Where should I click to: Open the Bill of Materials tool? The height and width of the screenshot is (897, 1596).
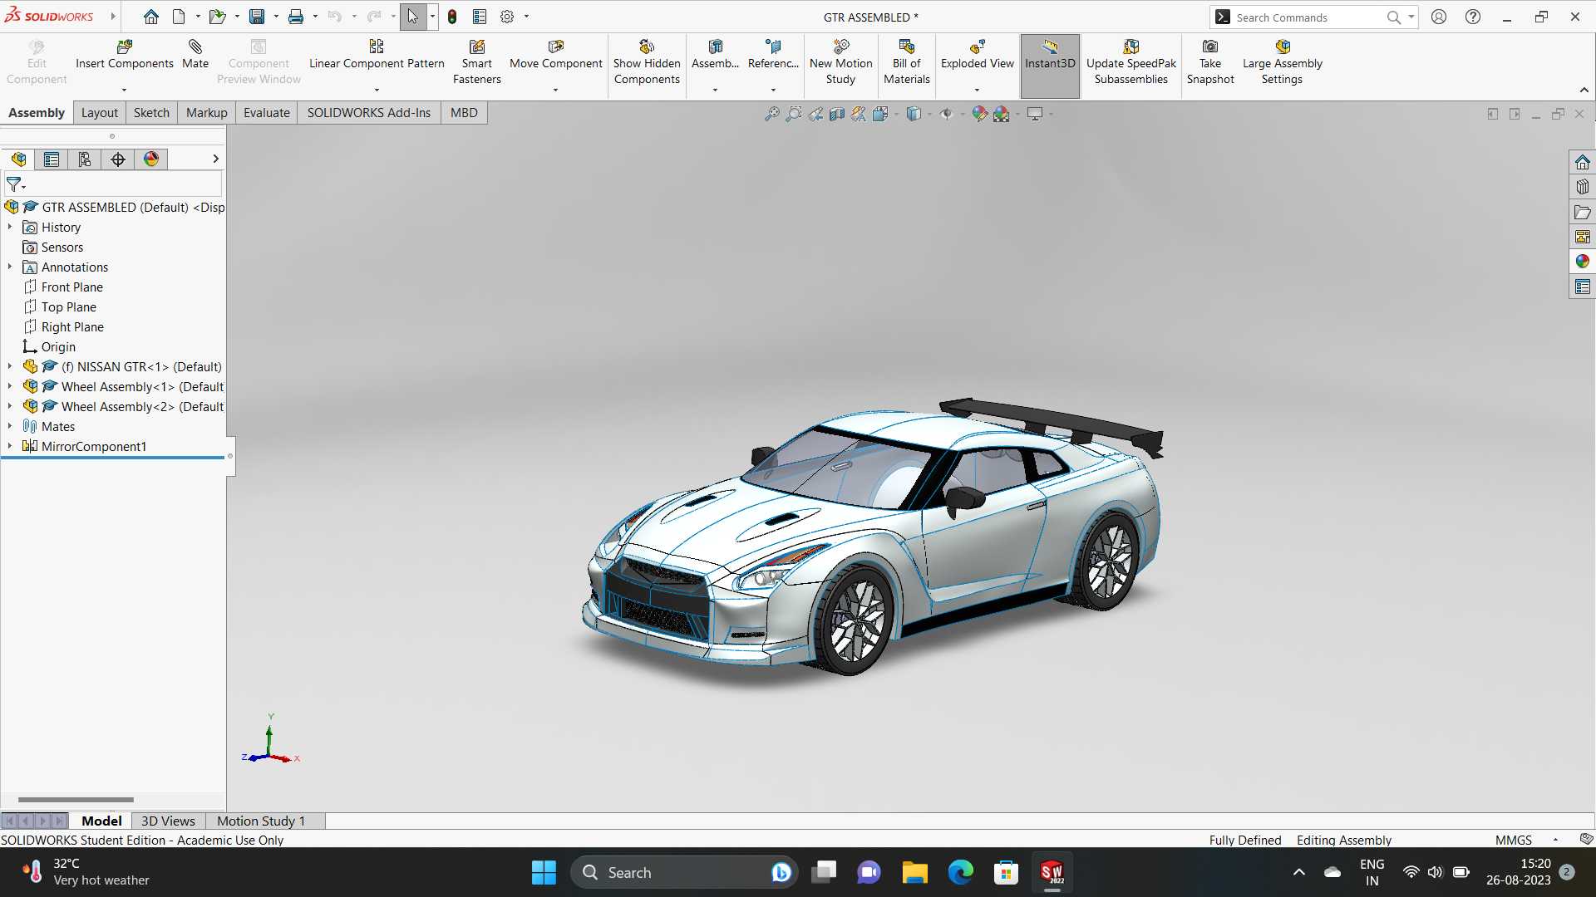(x=906, y=62)
